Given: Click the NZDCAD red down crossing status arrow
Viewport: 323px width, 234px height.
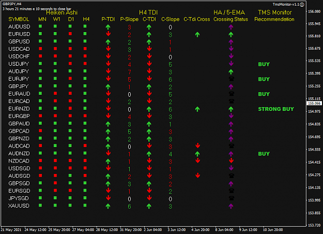Looking at the screenshot, I should click(x=231, y=160).
